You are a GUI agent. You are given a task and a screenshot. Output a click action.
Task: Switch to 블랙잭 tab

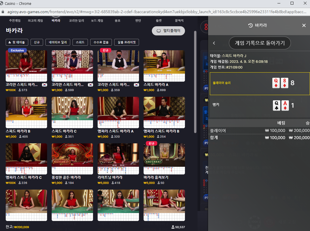click(x=179, y=21)
